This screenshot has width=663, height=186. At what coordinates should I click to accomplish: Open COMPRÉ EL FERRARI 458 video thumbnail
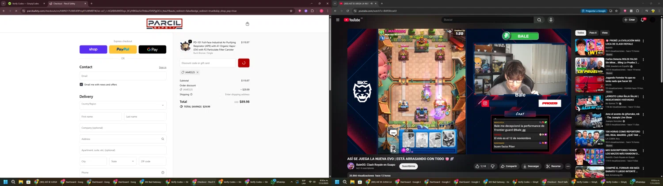(x=590, y=171)
